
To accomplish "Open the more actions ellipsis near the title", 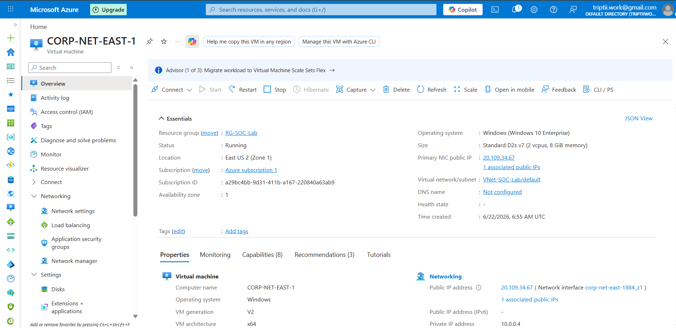I will [178, 41].
